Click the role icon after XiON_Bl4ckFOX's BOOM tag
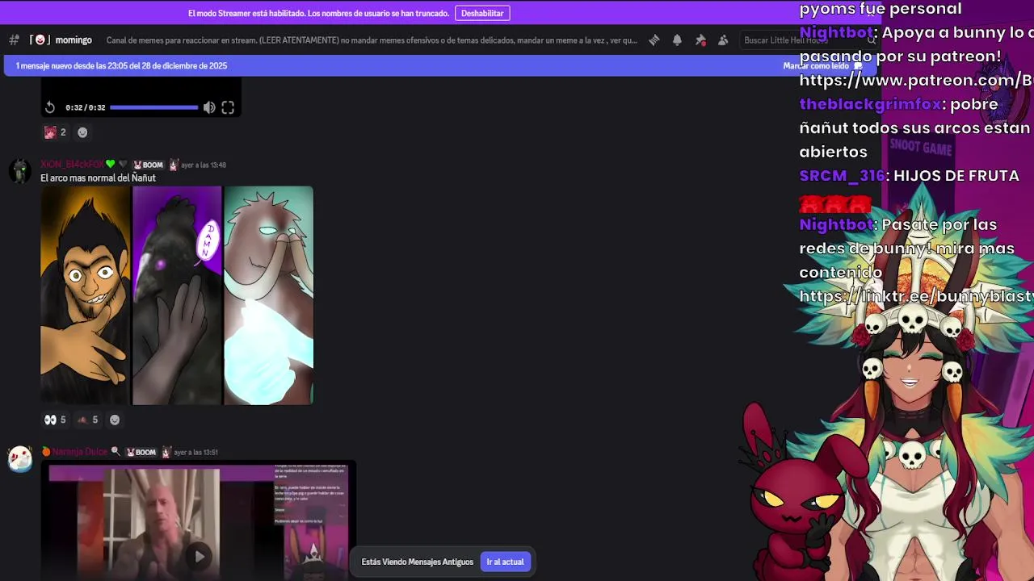The image size is (1034, 581). click(173, 165)
